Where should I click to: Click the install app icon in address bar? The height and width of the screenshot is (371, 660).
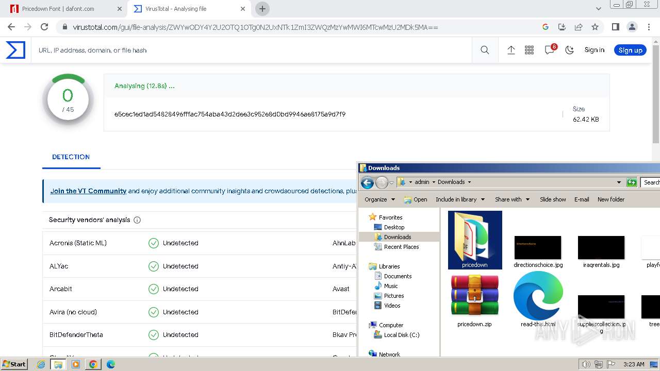[562, 27]
